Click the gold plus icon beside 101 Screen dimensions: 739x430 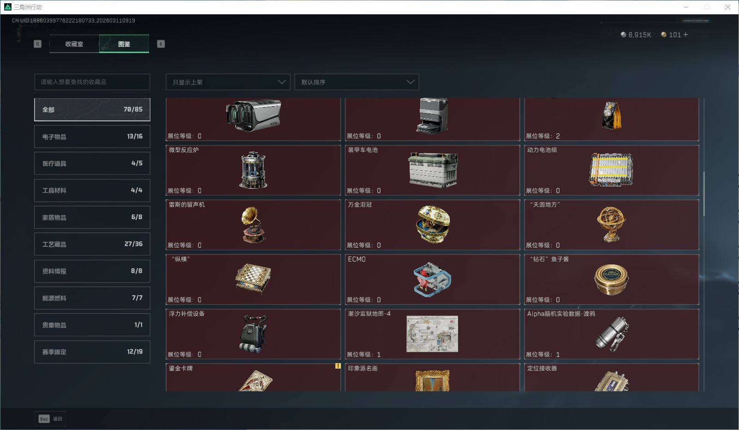point(685,35)
